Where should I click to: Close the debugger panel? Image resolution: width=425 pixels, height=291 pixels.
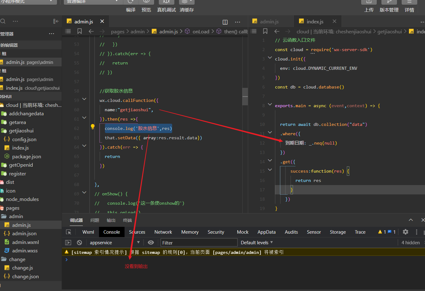423,220
